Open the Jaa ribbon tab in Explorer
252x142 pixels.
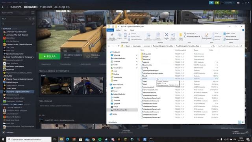point(125,30)
